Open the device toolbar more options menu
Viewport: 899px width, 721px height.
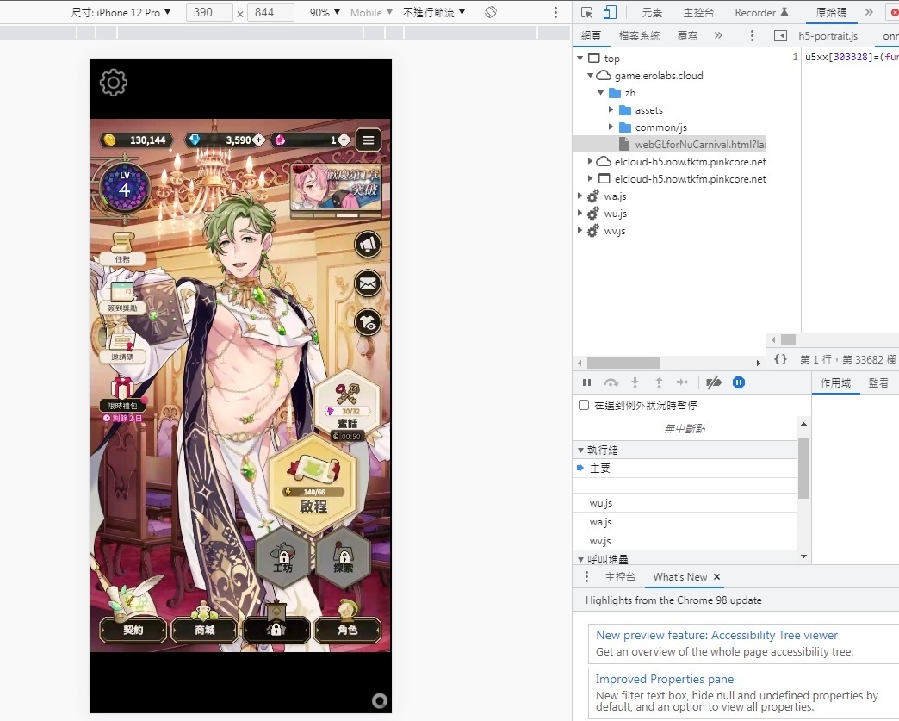(555, 13)
